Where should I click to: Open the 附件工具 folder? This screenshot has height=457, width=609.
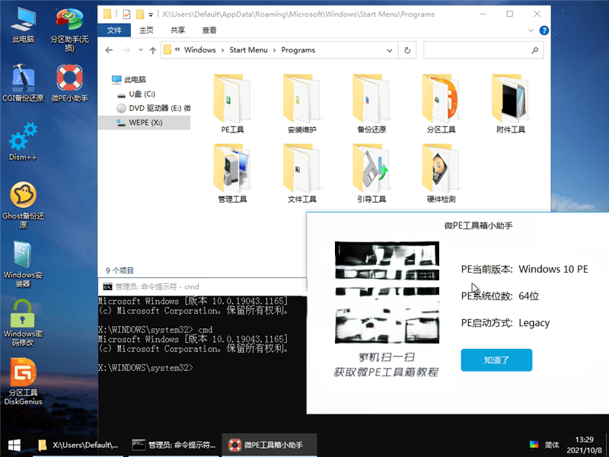[x=510, y=104]
